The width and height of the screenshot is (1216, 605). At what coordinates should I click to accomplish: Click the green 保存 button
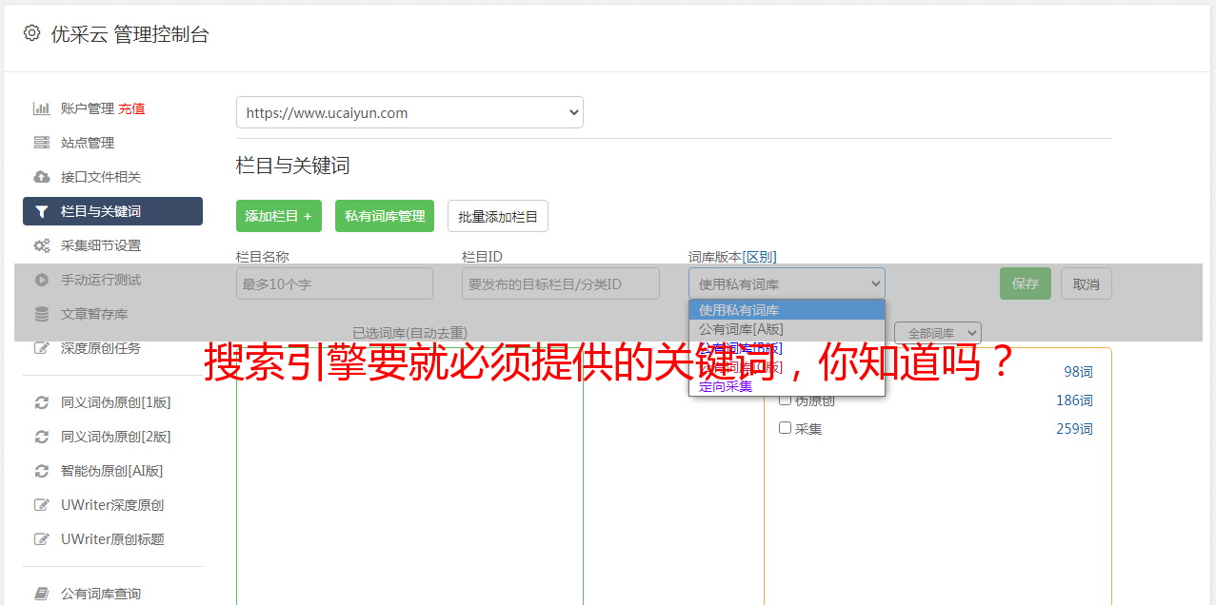(x=1026, y=283)
